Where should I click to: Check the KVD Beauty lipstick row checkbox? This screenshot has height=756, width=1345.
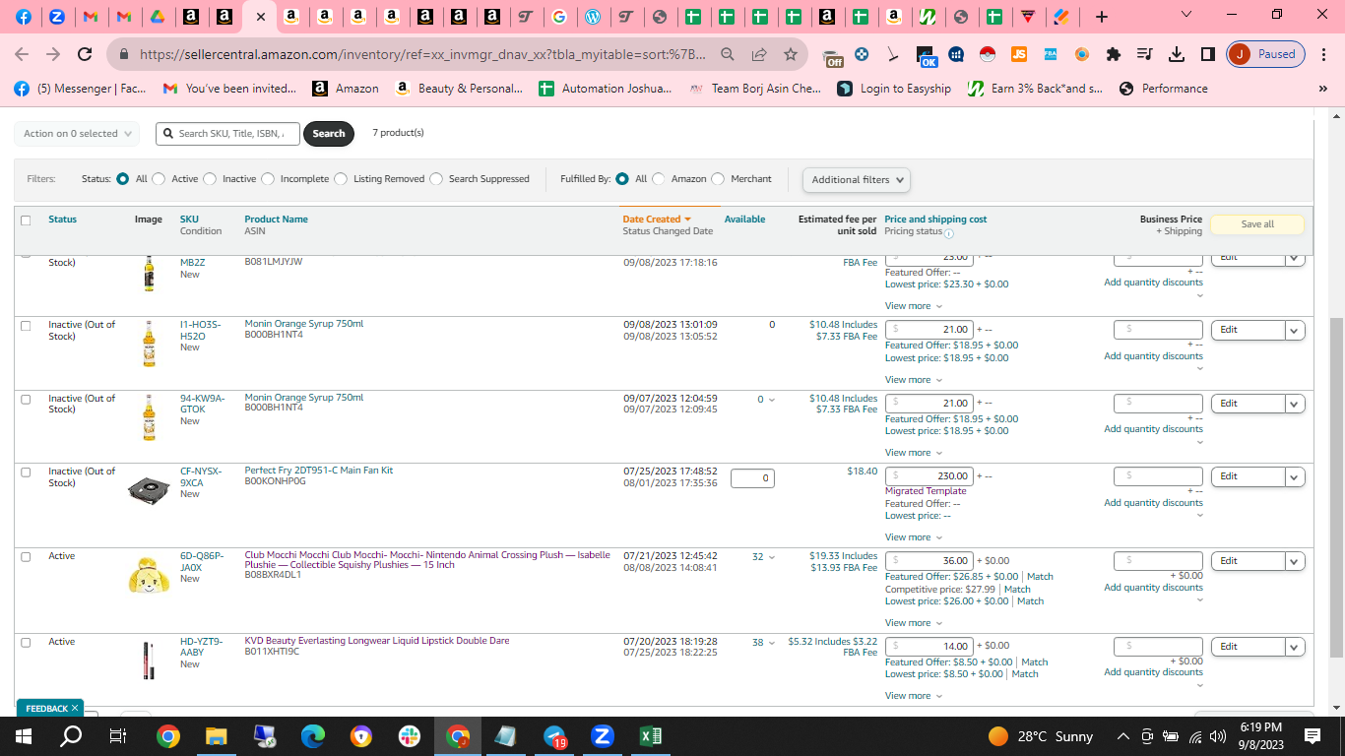(26, 643)
